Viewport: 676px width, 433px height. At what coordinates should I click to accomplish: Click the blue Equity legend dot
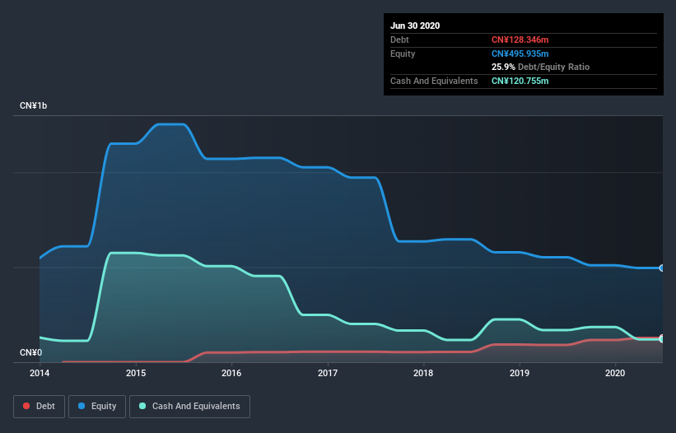[x=82, y=406]
